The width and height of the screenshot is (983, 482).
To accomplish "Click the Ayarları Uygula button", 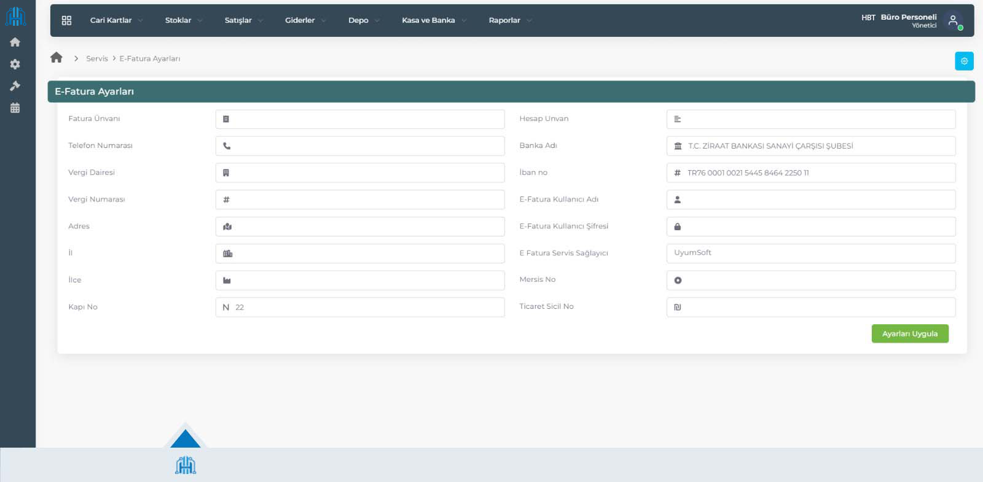I will (909, 333).
